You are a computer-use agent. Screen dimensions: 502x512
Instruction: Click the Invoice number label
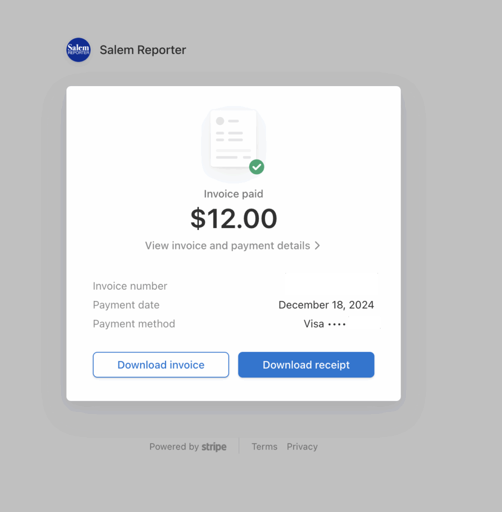130,286
